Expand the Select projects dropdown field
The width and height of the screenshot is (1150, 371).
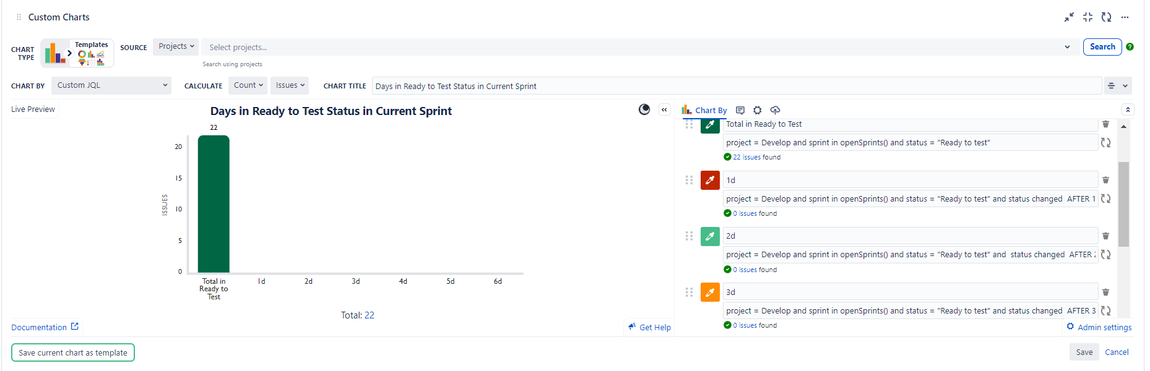[640, 47]
